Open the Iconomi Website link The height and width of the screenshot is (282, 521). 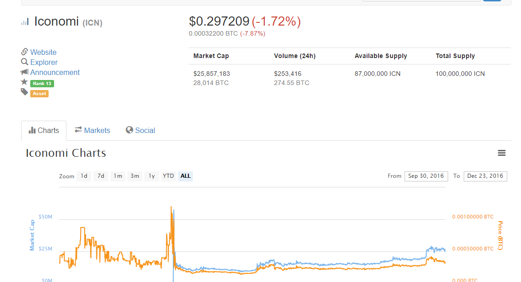tap(43, 53)
